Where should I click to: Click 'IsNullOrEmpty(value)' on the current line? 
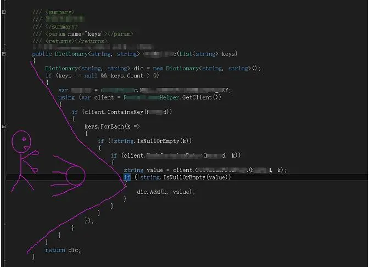(195, 177)
